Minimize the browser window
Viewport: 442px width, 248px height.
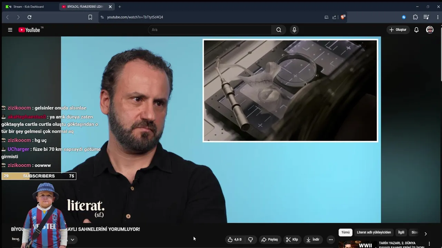[x=417, y=7]
